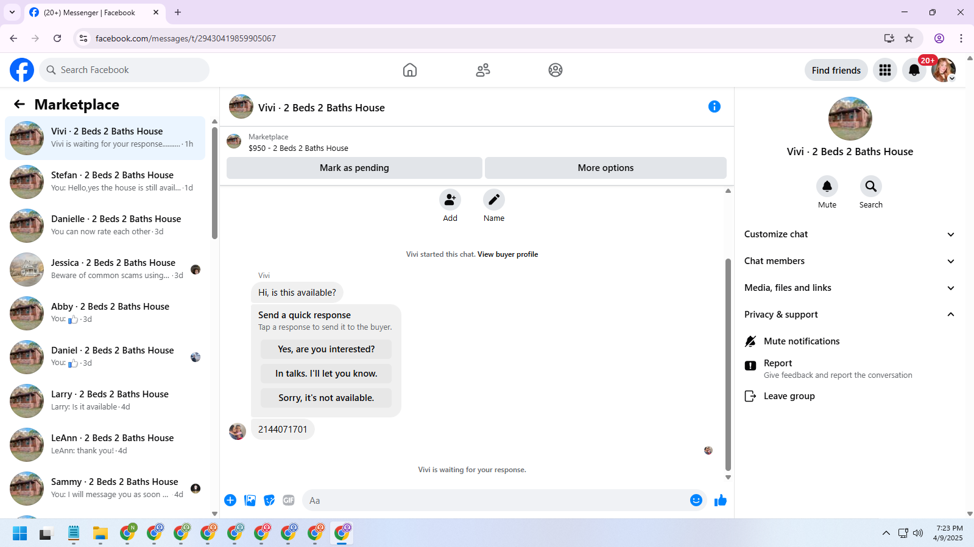
Task: Choose a GIF from composer
Action: pyautogui.click(x=289, y=500)
